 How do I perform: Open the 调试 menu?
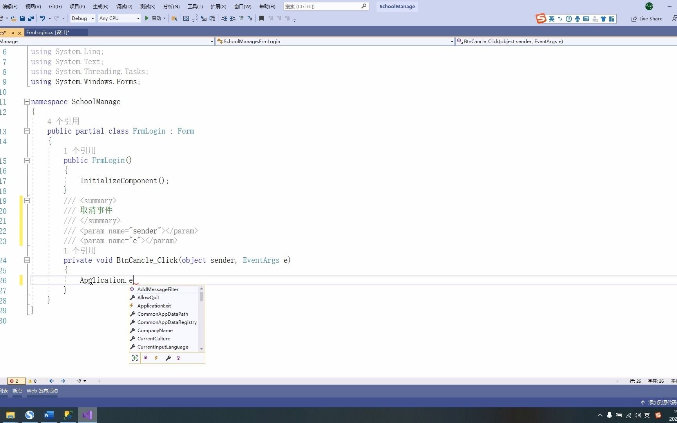124,6
